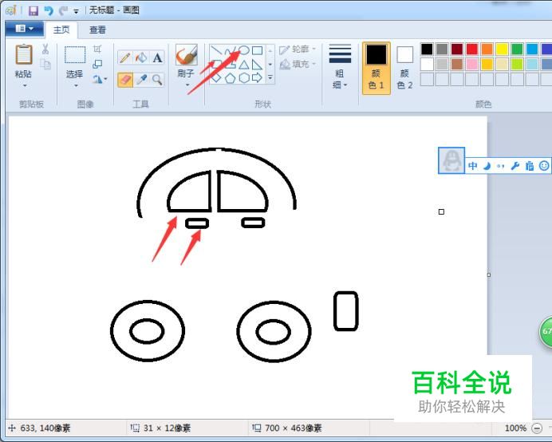Viewport: 552px width, 442px height.
Task: Pick the dark red color swatch
Action: (x=456, y=49)
